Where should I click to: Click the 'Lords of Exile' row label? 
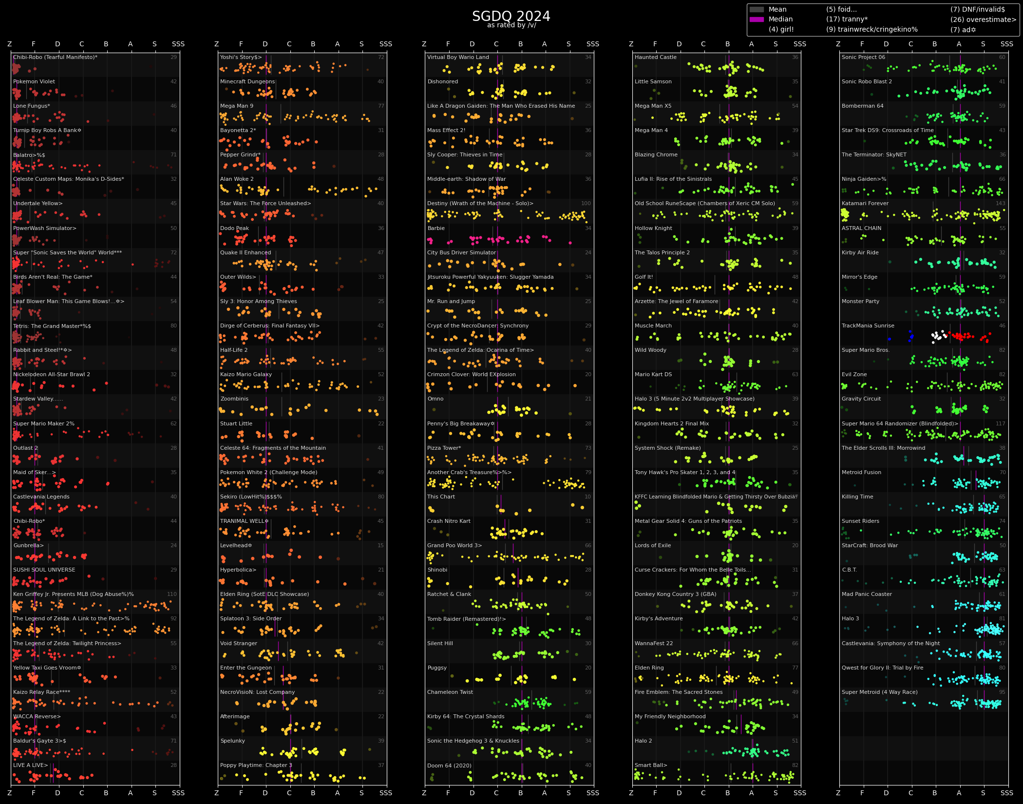pyautogui.click(x=653, y=545)
